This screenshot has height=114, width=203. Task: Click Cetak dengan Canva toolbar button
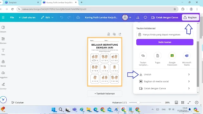click(165, 17)
